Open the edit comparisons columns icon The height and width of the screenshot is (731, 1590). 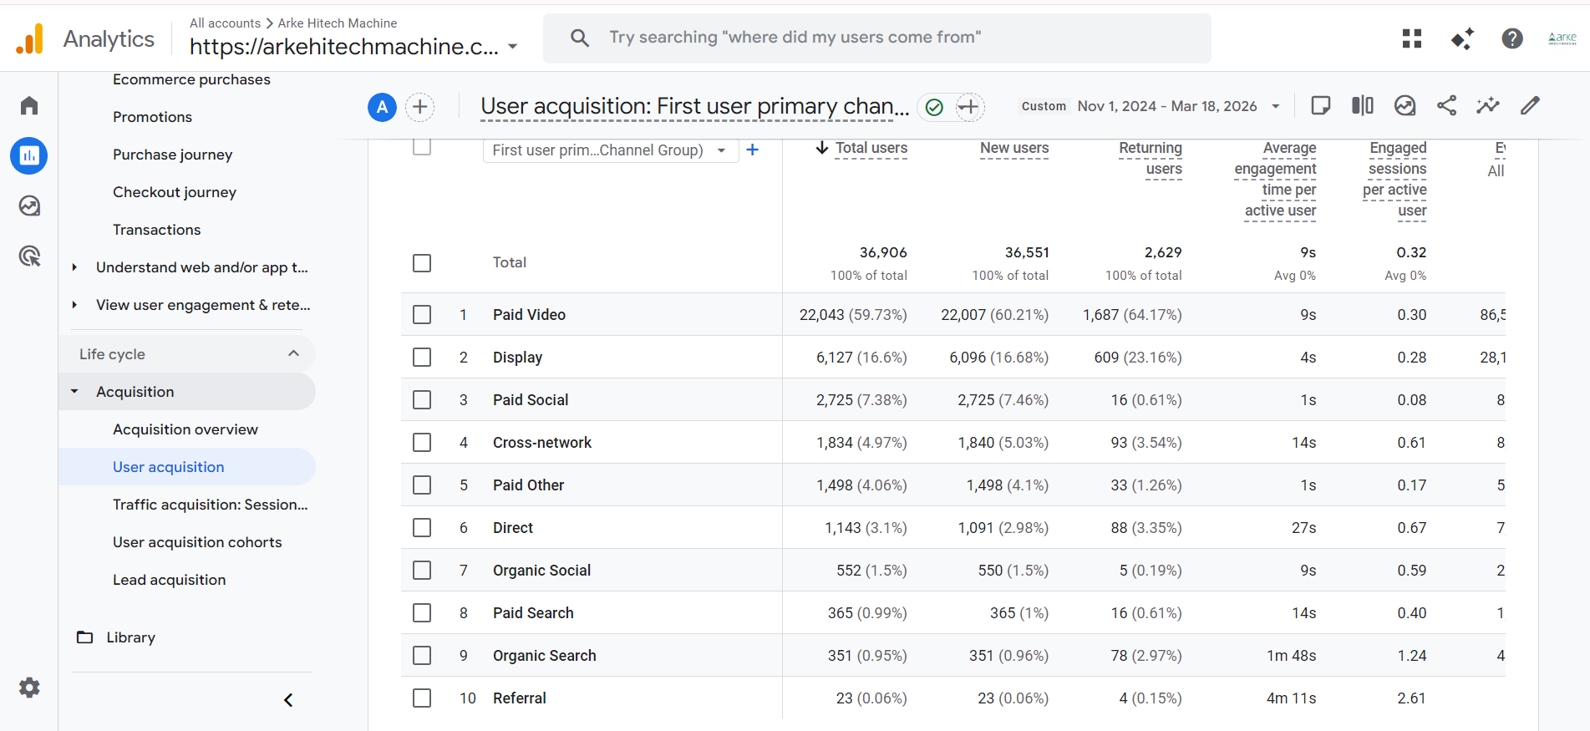(x=1363, y=105)
